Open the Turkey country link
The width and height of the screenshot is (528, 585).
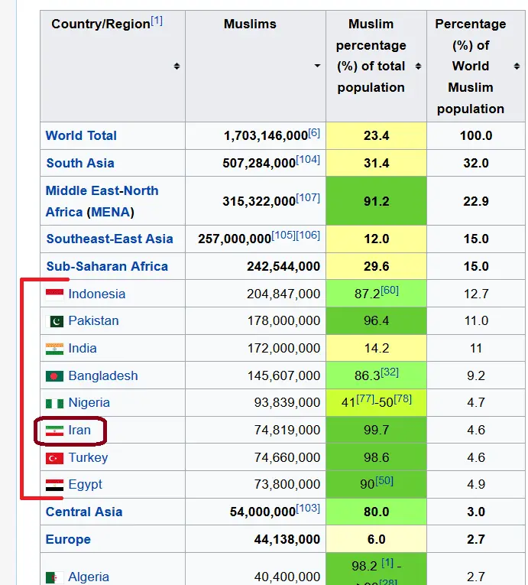pos(88,457)
